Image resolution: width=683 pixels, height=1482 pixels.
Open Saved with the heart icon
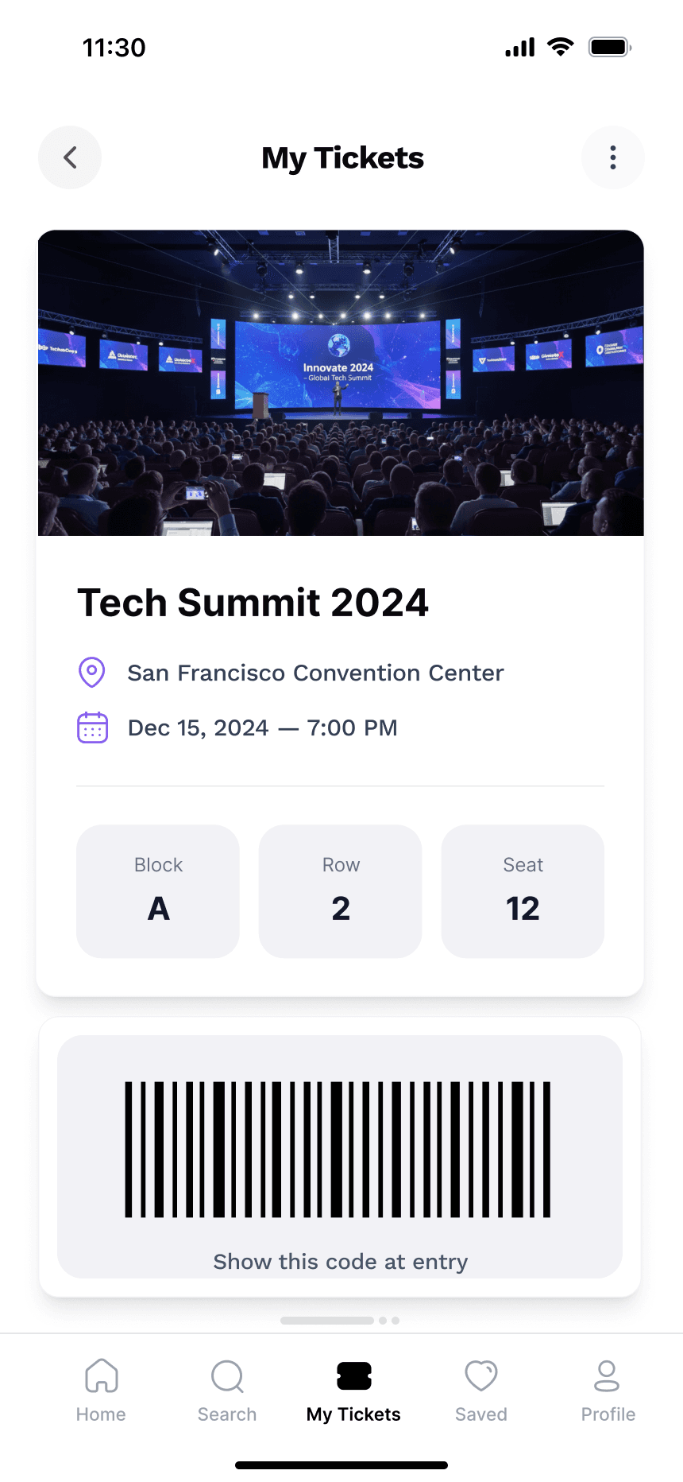[481, 1375]
